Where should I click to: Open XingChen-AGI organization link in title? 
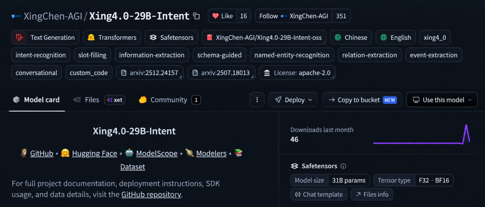(x=53, y=16)
